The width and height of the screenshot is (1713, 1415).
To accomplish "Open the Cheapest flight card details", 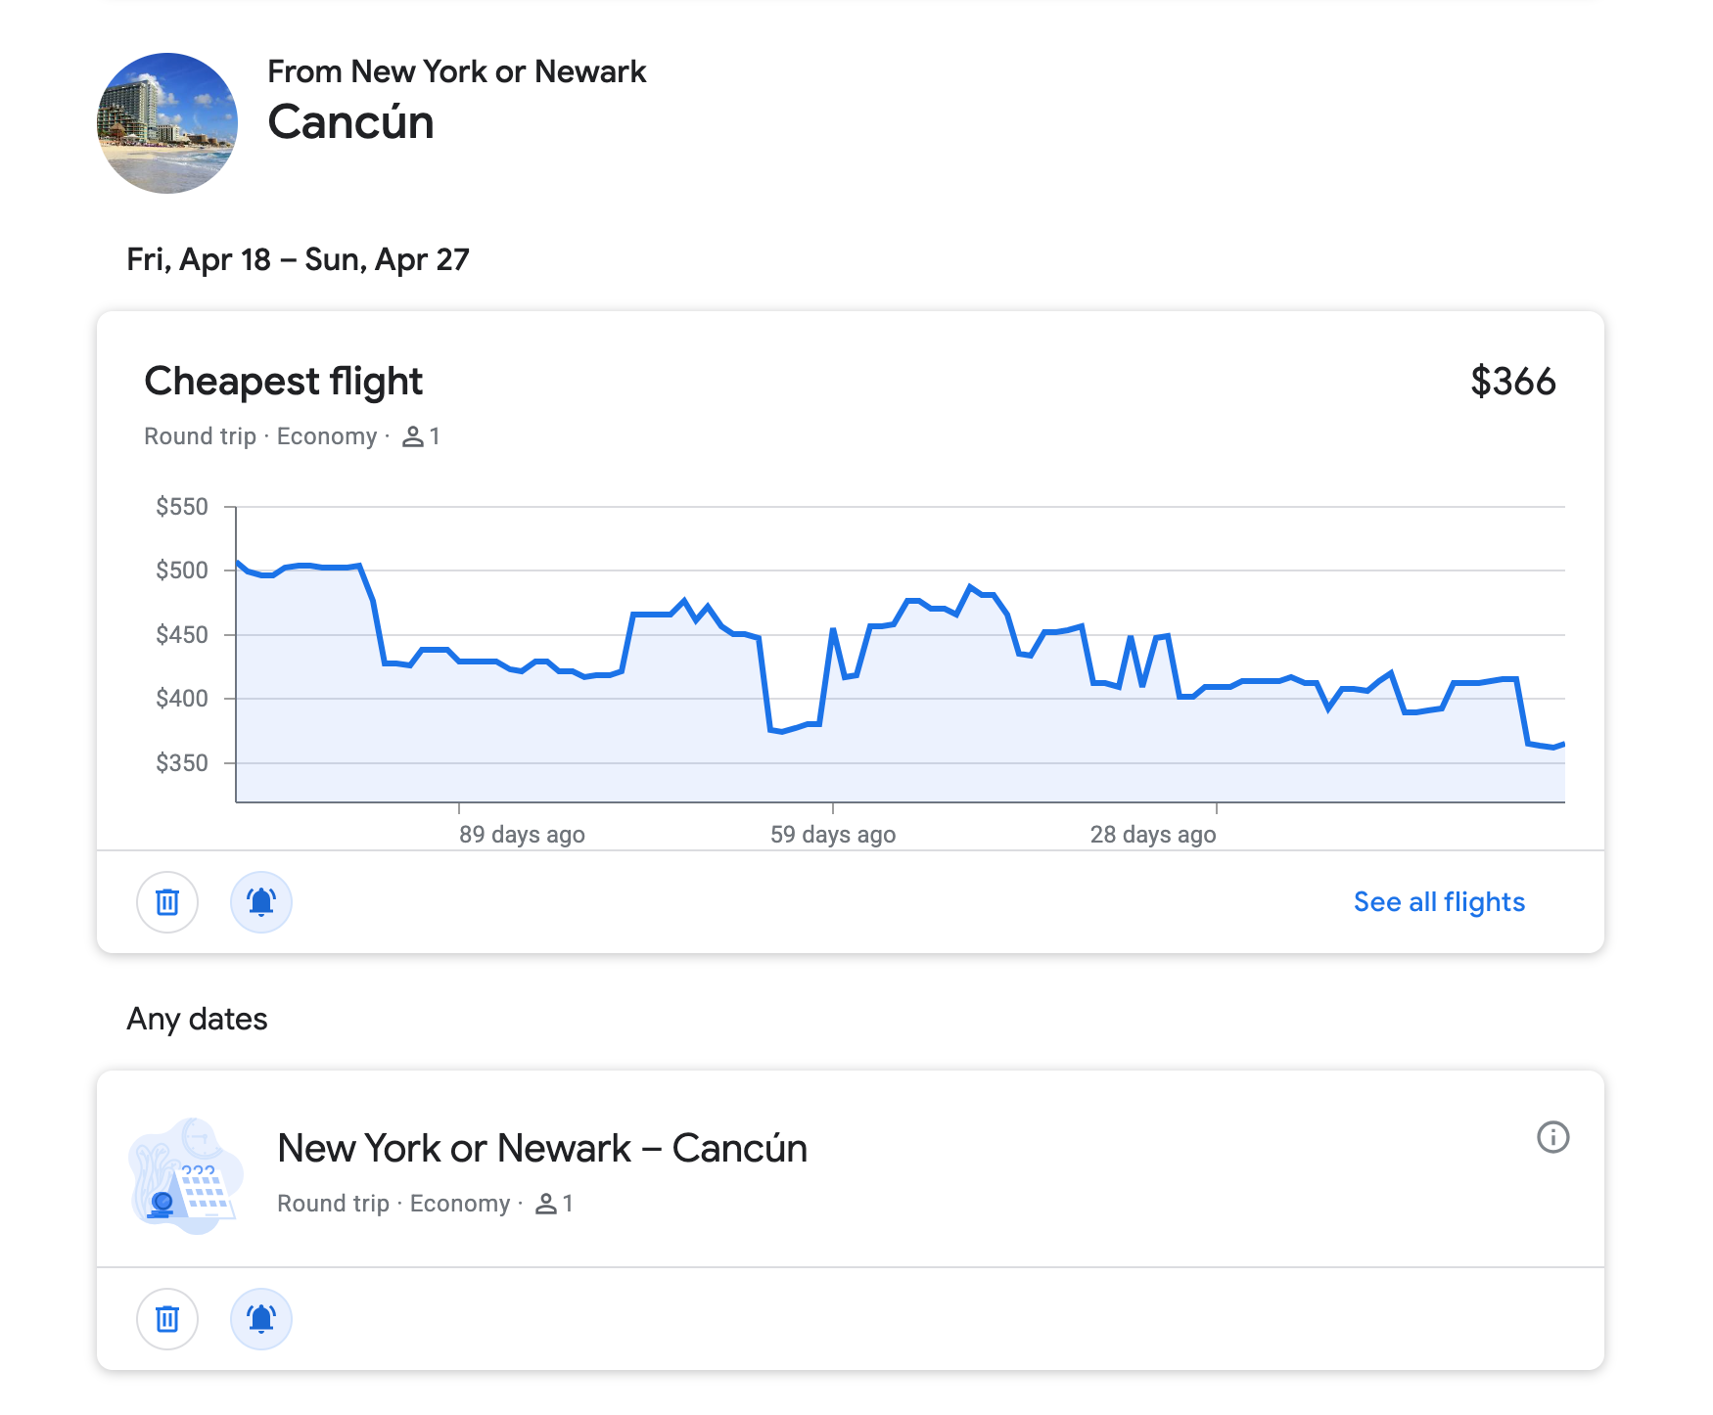I will coord(284,381).
